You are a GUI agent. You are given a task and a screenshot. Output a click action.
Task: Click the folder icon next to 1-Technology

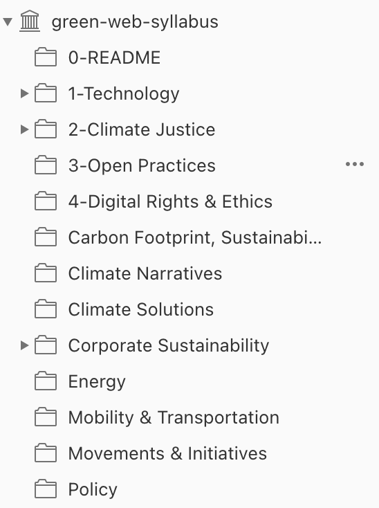[x=46, y=93]
